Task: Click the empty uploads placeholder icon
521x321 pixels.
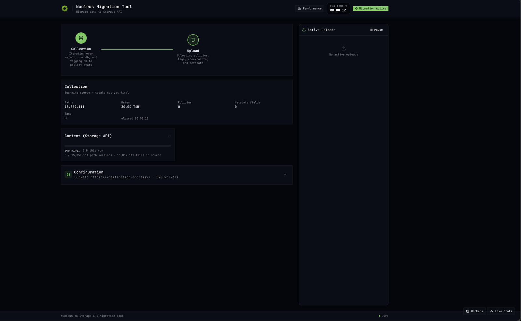Action: click(344, 48)
